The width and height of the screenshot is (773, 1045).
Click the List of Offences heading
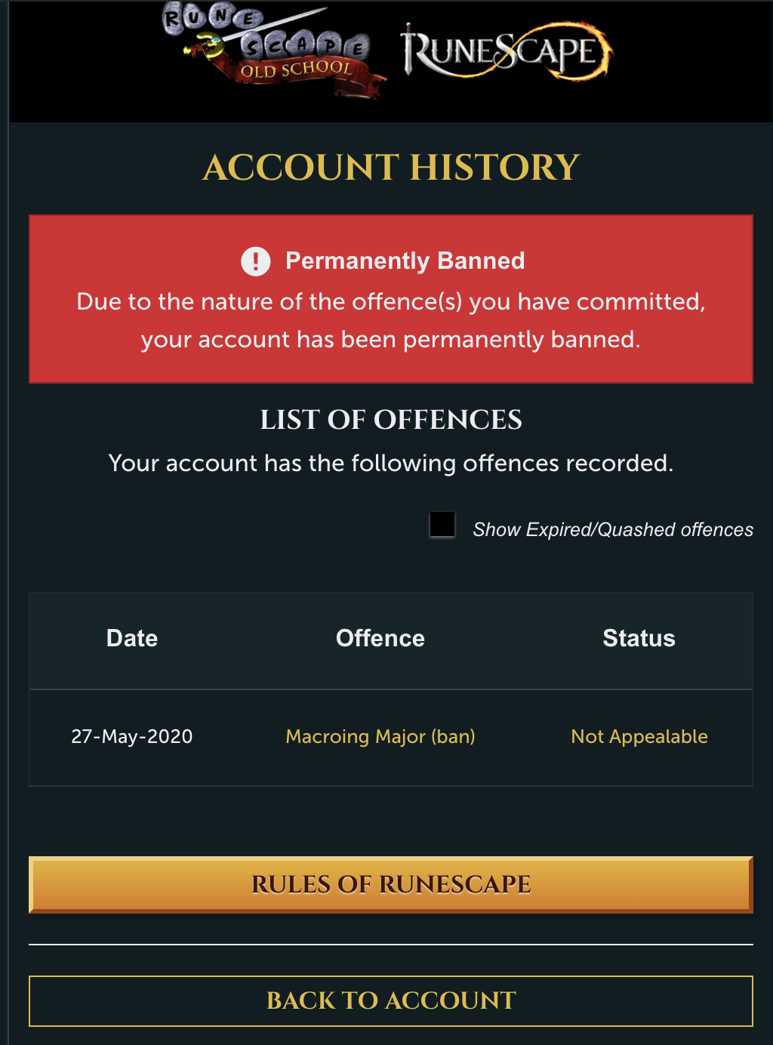(391, 420)
